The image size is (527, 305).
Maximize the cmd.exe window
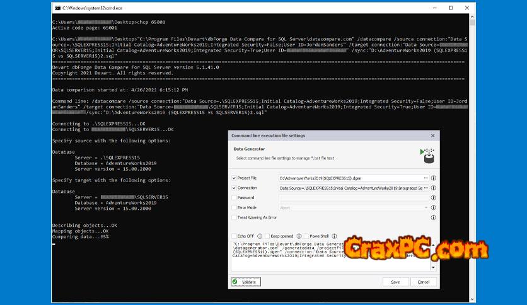451,8
